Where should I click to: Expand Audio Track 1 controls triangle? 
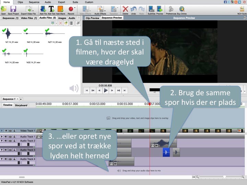[x=2, y=137]
